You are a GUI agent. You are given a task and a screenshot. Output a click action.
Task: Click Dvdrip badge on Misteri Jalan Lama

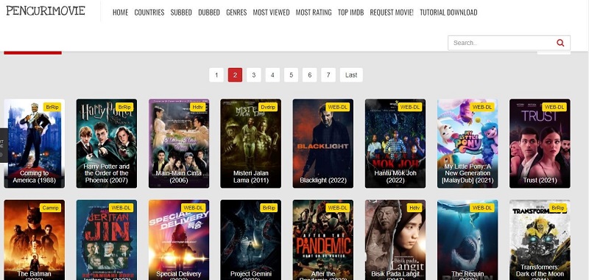(268, 107)
